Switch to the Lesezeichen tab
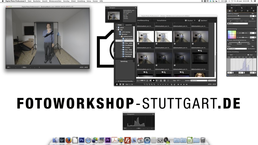 pos(128,25)
